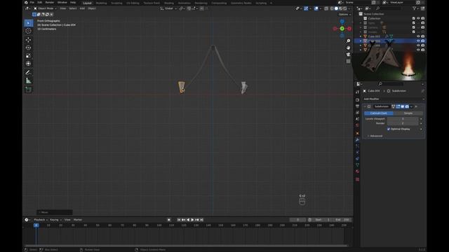Open the Modifiers wrench tab
The height and width of the screenshot is (252, 449).
(357, 140)
